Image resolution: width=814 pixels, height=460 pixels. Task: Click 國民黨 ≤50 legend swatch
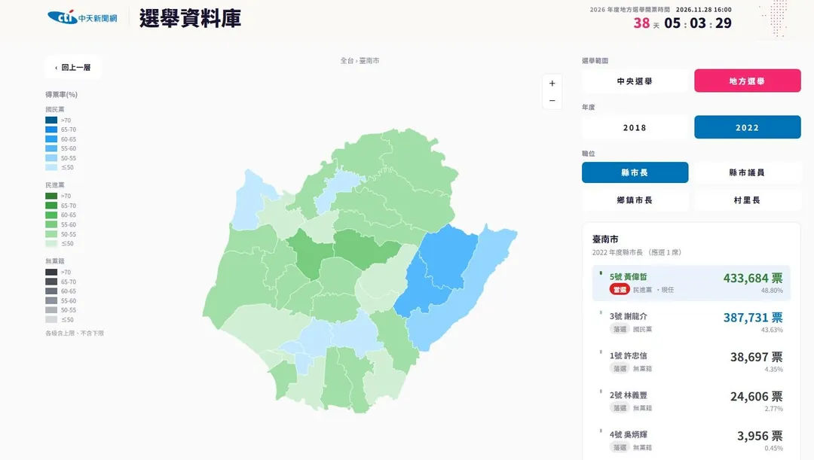51,167
